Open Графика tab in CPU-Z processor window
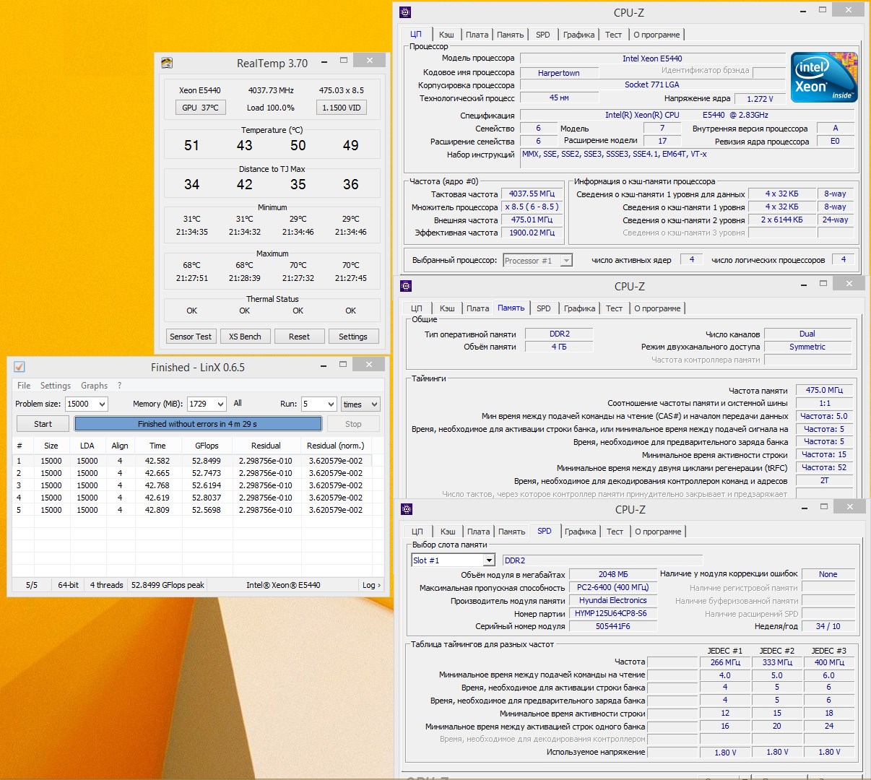The image size is (871, 780). [579, 35]
